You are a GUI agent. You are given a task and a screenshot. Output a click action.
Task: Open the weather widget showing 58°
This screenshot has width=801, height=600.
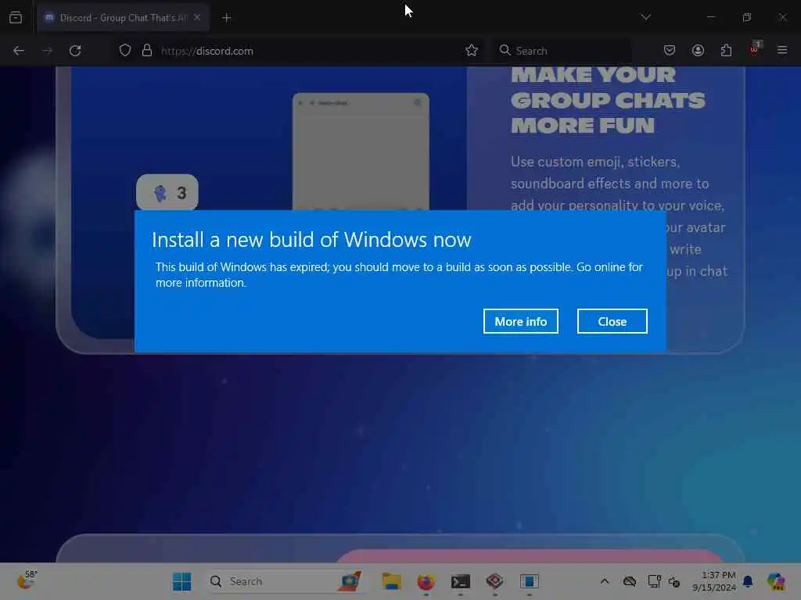pos(27,580)
